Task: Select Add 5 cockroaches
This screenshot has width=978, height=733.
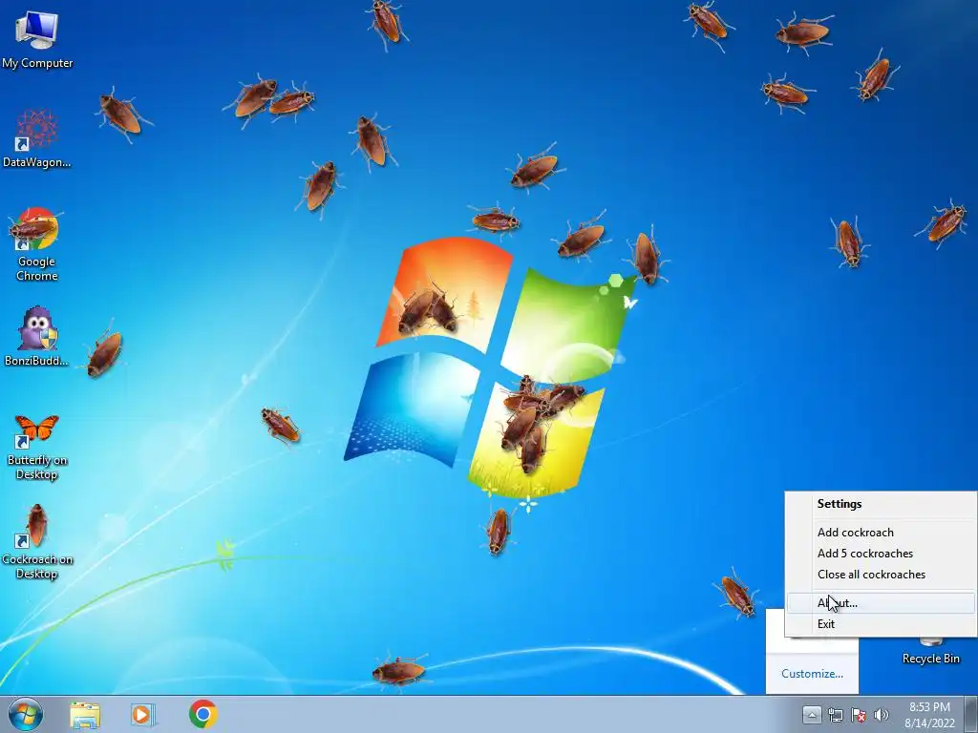Action: tap(881, 554)
